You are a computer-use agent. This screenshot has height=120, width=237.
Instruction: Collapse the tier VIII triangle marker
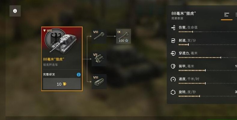coord(44,31)
